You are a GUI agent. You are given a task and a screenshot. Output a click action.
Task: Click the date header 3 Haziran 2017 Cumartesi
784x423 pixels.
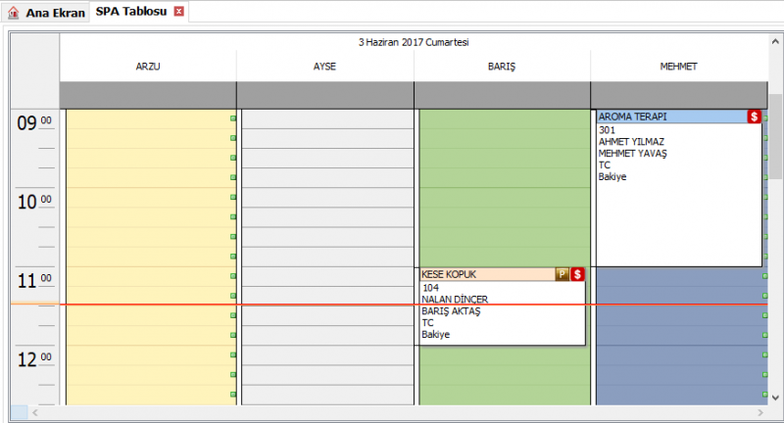click(x=414, y=42)
